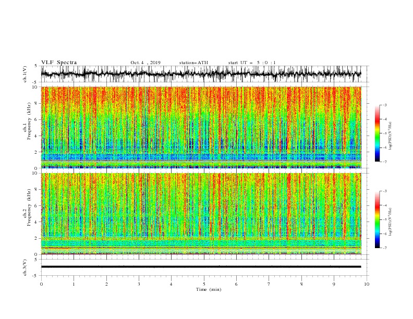Click time axis tick label '5'
413x319 pixels.
point(204,284)
